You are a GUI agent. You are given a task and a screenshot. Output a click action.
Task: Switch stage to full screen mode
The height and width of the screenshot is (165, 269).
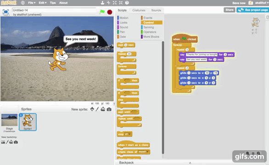coord(6,11)
